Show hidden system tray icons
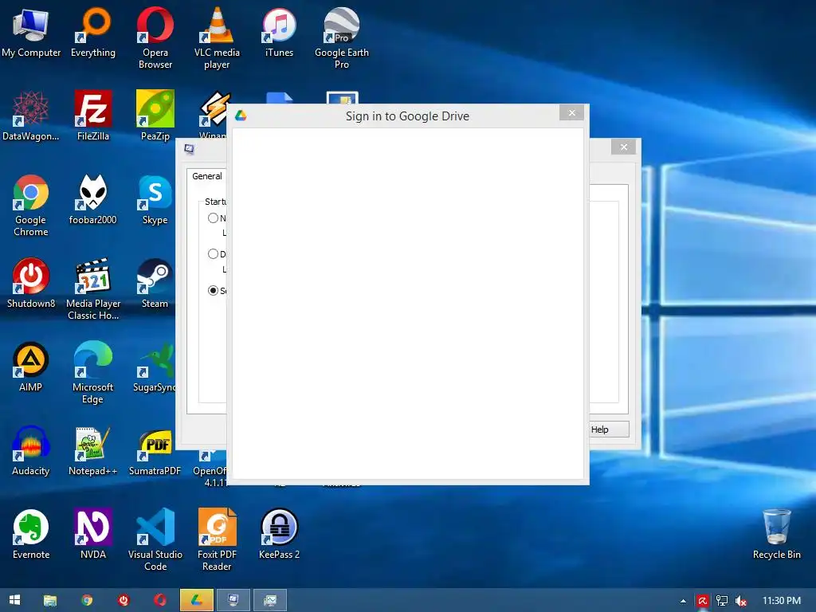Viewport: 816px width, 612px height. tap(683, 601)
